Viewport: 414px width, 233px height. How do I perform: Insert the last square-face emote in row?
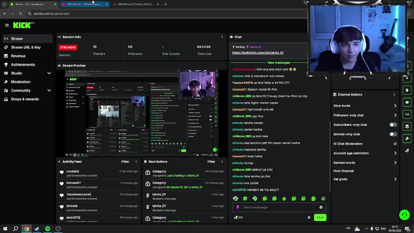(x=323, y=198)
